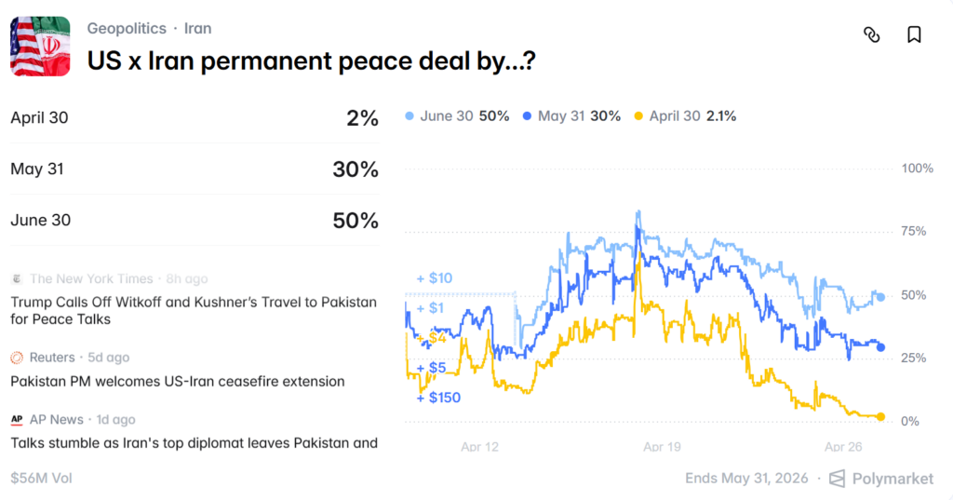Click The New York Times source icon
Viewport: 953px width, 500px height.
point(17,278)
